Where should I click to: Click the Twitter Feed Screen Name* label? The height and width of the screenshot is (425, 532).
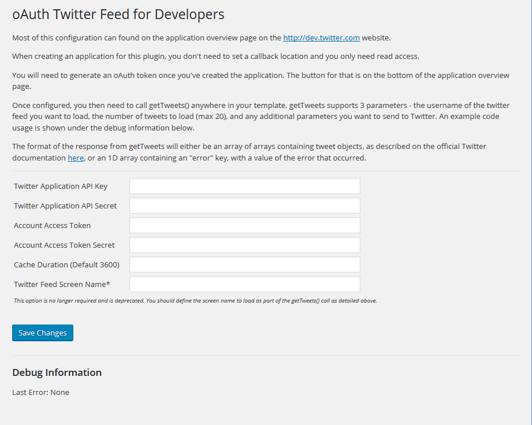pyautogui.click(x=62, y=285)
